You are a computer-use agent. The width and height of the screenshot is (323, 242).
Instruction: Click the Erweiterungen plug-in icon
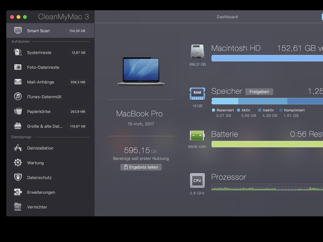coord(18,192)
